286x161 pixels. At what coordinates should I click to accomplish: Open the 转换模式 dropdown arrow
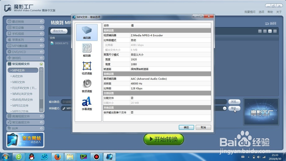click(225, 108)
